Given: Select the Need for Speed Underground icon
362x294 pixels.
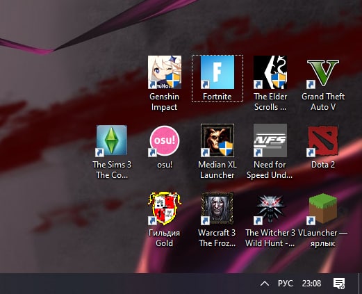Looking at the screenshot, I should (x=270, y=140).
